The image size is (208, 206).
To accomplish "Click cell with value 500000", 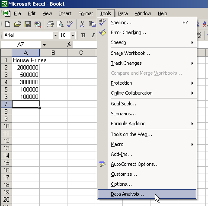I will pyautogui.click(x=26, y=75).
